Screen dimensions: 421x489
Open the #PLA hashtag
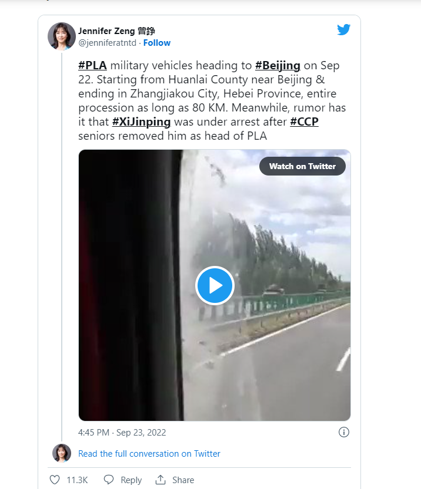point(93,66)
